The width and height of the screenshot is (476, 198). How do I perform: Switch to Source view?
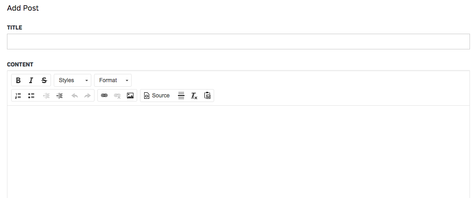pyautogui.click(x=157, y=96)
